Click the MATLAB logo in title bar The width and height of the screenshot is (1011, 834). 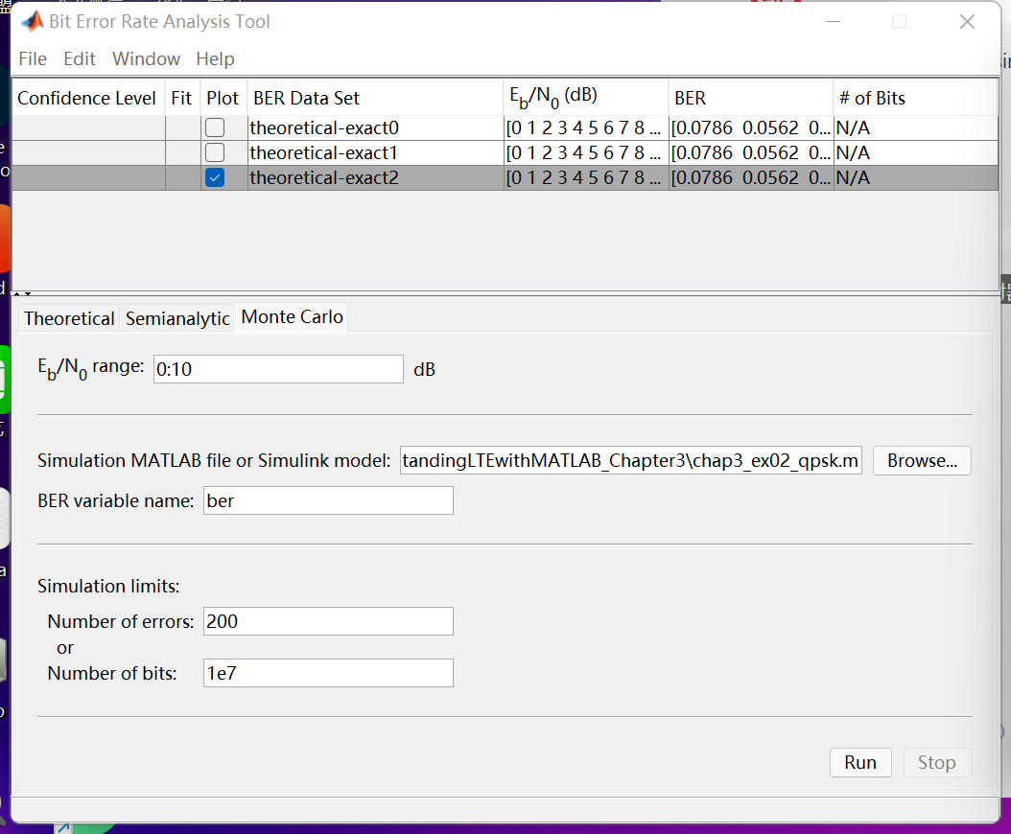(x=33, y=21)
